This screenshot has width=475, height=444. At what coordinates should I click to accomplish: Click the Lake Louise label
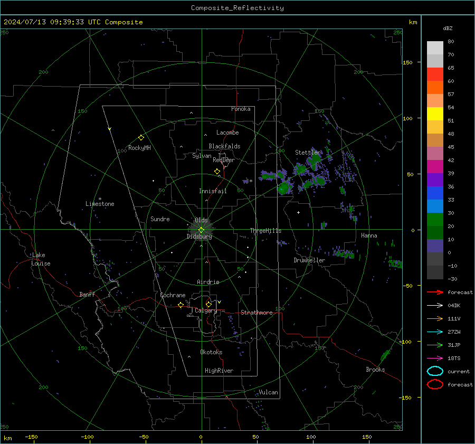(x=41, y=259)
